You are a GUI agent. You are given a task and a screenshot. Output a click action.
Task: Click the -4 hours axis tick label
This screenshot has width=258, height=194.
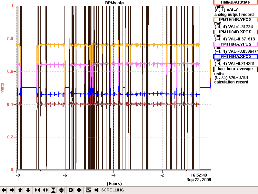point(114,175)
